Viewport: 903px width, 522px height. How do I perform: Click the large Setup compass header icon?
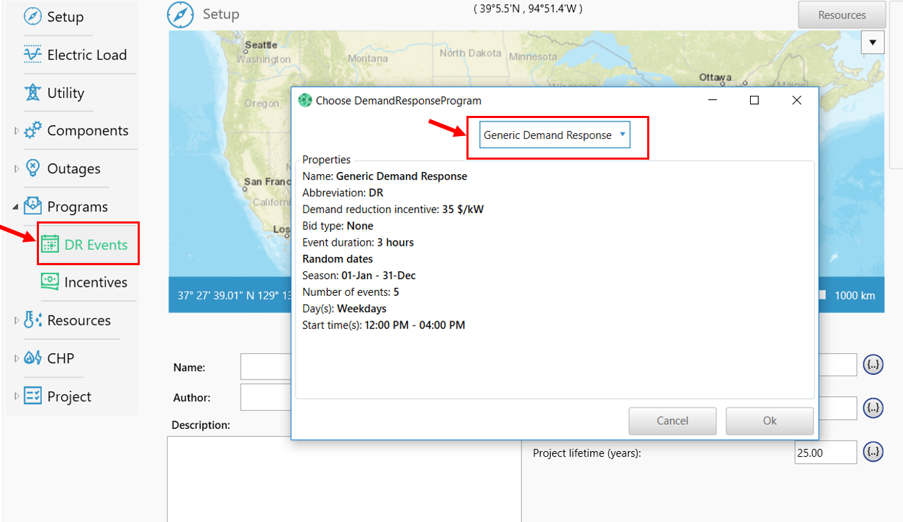[x=180, y=15]
